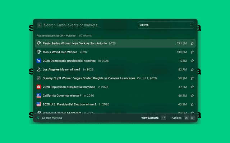Image resolution: width=230 pixels, height=143 pixels.
Task: Select Men's World Cup Winner row
Action: pyautogui.click(x=115, y=52)
